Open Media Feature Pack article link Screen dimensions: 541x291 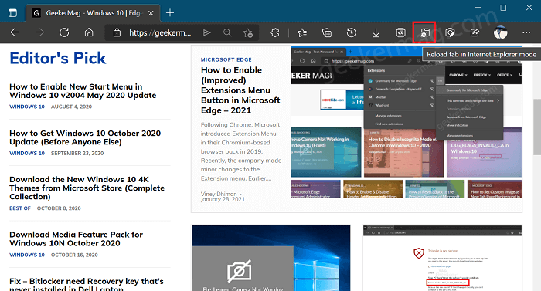pos(76,239)
